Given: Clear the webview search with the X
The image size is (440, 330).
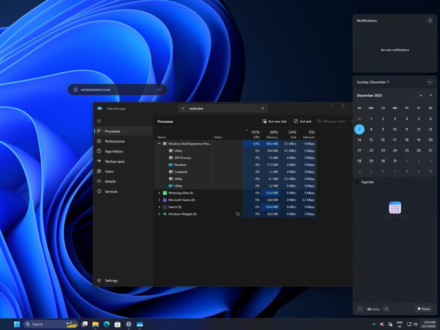Looking at the screenshot, I should click(x=263, y=109).
